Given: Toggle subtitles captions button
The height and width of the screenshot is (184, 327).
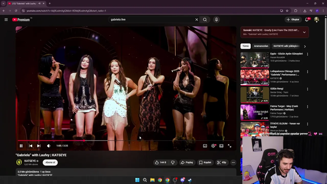Looking at the screenshot, I should click(205, 146).
